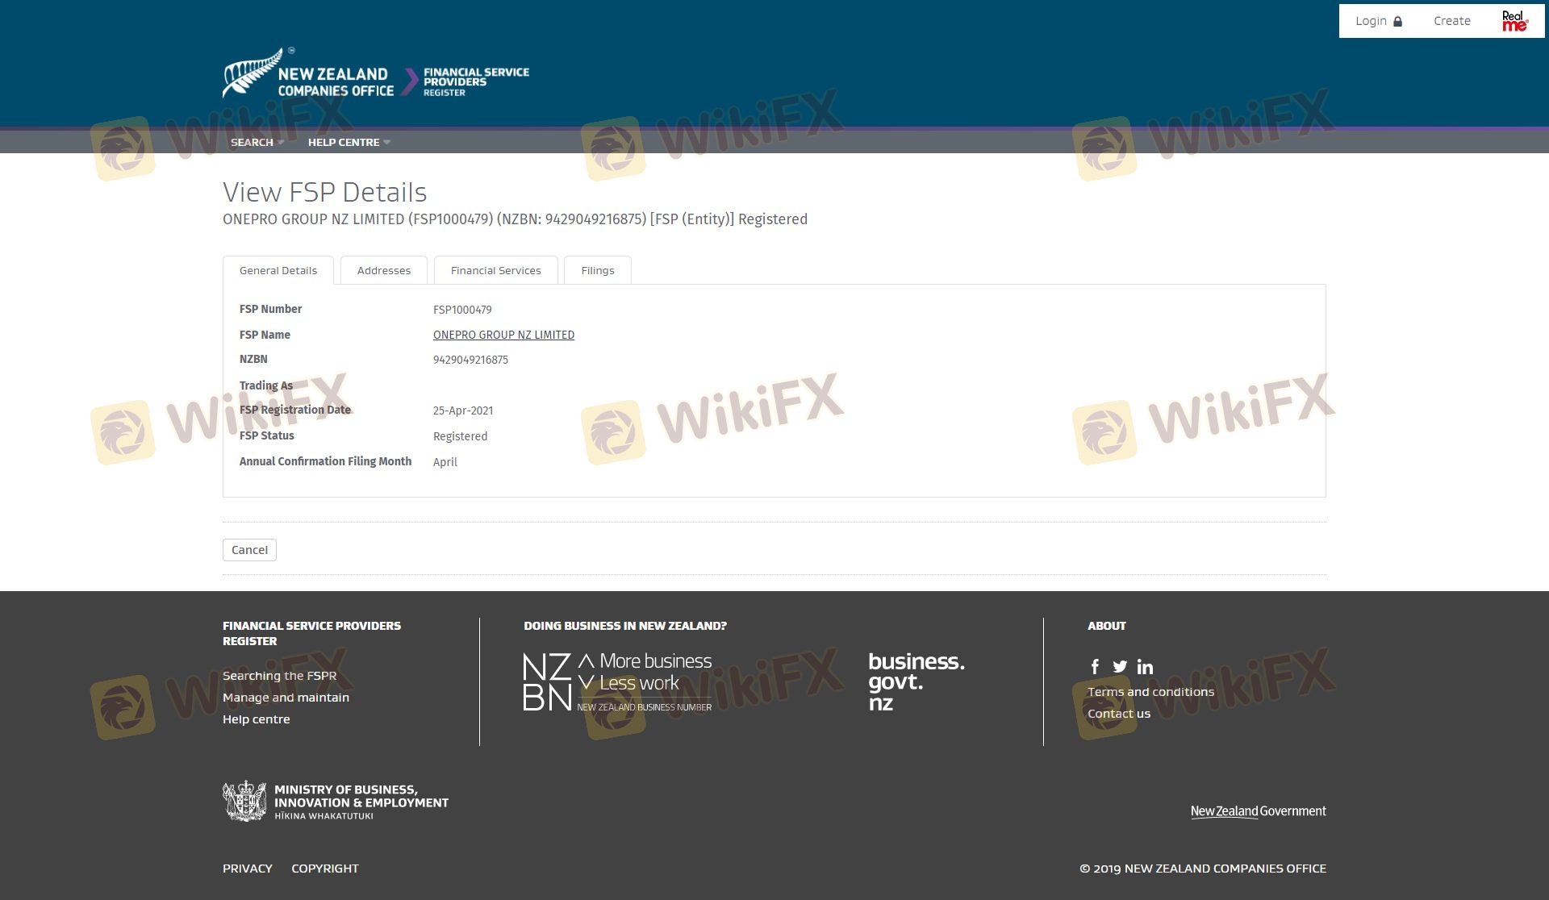Open Terms and conditions link
Image resolution: width=1549 pixels, height=900 pixels.
(1150, 692)
